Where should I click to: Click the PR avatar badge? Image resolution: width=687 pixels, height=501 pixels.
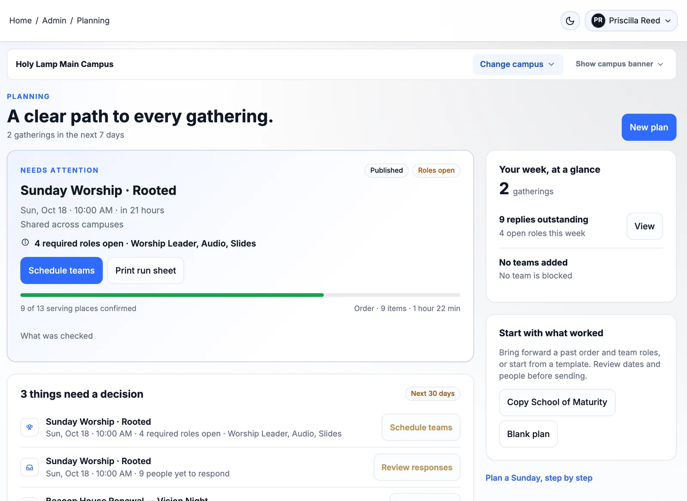tap(598, 21)
